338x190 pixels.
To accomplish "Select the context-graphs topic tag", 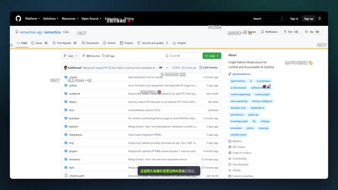I will 262,94.
